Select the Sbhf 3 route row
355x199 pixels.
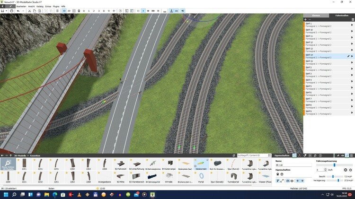[329, 75]
